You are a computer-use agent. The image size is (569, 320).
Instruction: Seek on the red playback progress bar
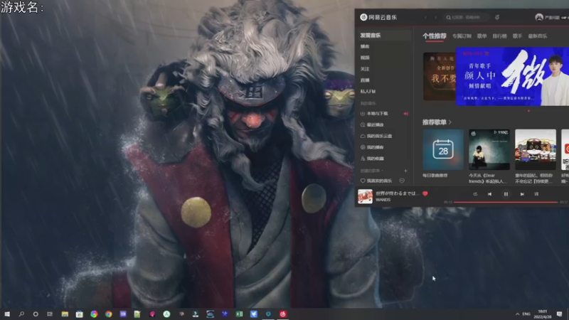point(506,202)
